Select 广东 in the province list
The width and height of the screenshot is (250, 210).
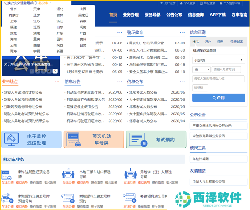(x=60, y=33)
